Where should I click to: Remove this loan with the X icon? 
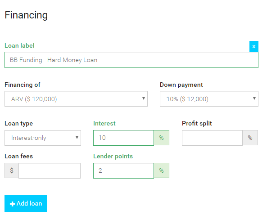coord(254,46)
